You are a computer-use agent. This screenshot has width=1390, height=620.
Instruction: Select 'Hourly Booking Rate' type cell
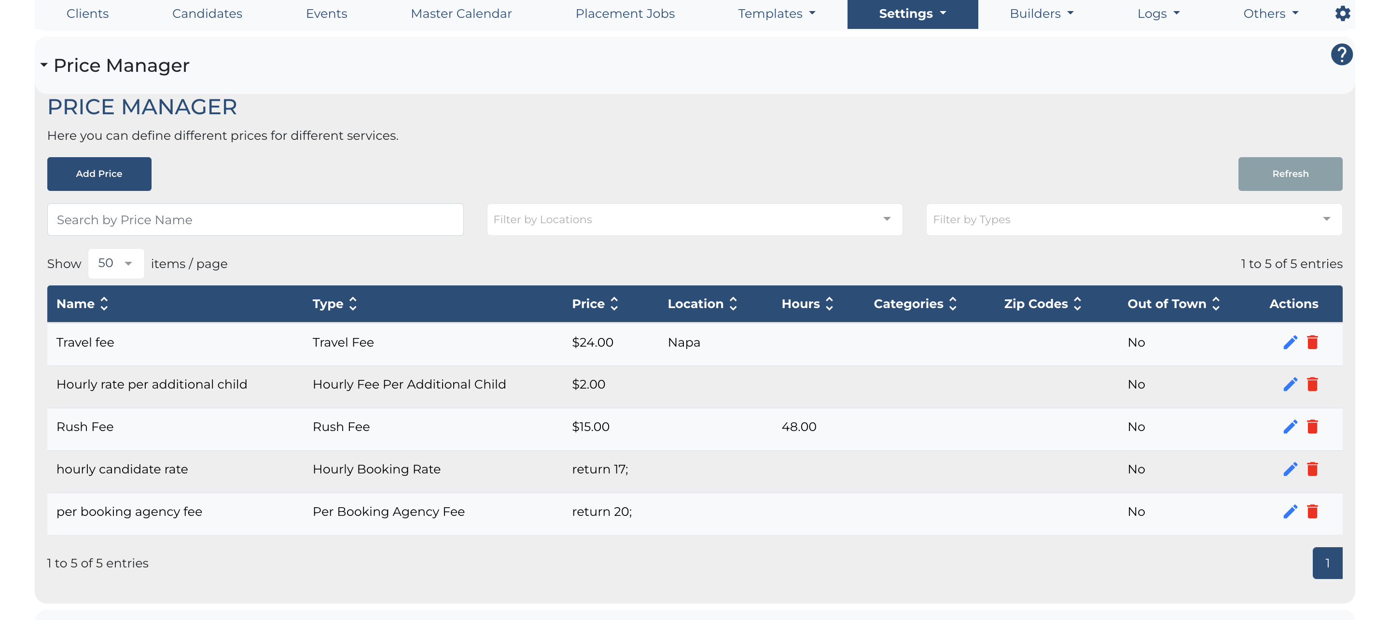tap(376, 469)
